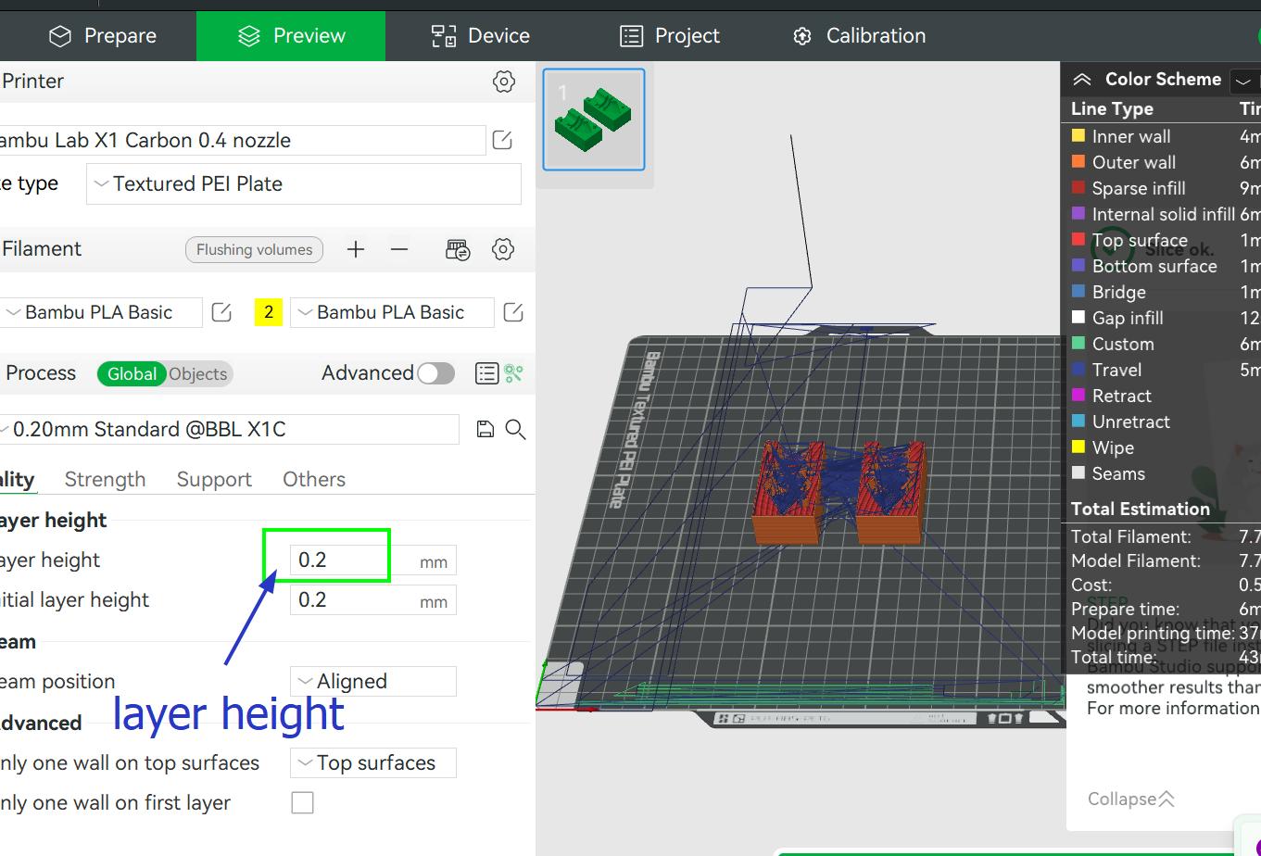Search process settings magnifier icon
Image resolution: width=1261 pixels, height=856 pixels.
(516, 429)
